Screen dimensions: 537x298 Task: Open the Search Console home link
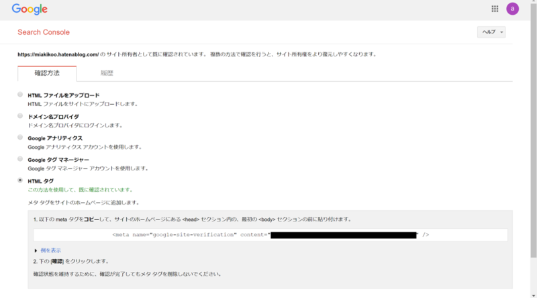coord(44,32)
